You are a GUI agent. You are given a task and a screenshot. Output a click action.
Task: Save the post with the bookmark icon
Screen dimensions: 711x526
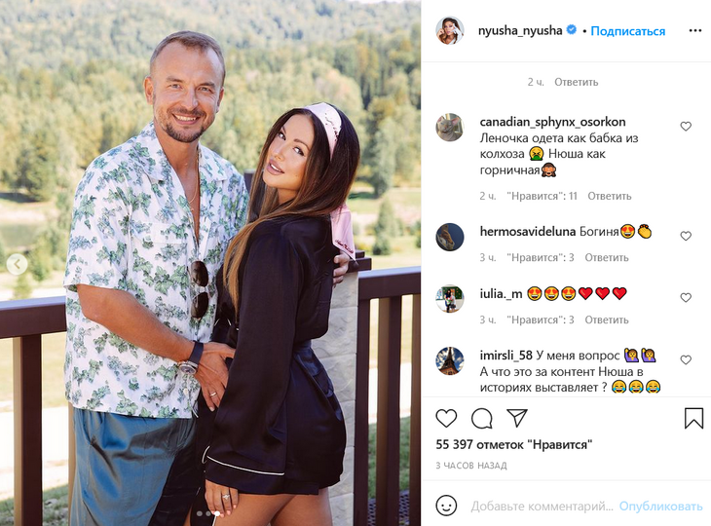pos(693,418)
